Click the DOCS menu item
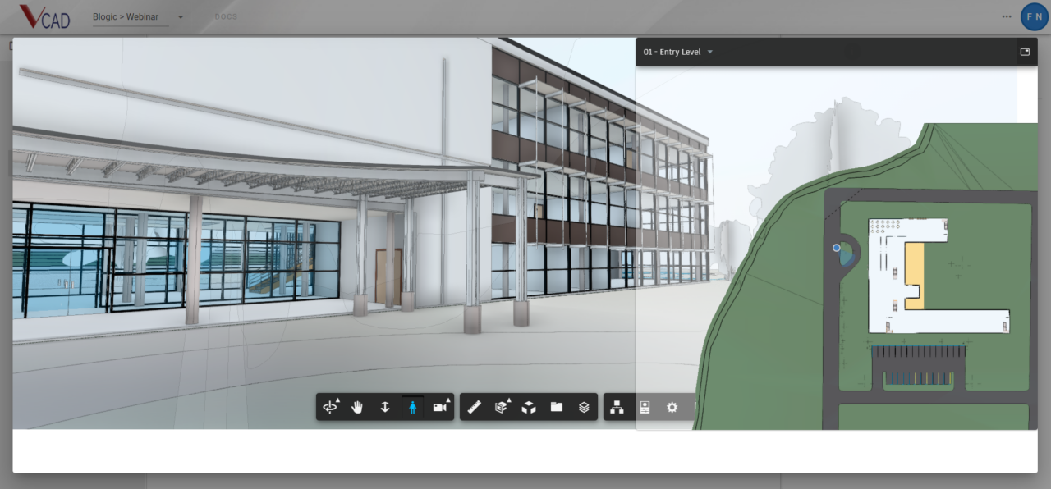Image resolution: width=1051 pixels, height=489 pixels. tap(225, 16)
